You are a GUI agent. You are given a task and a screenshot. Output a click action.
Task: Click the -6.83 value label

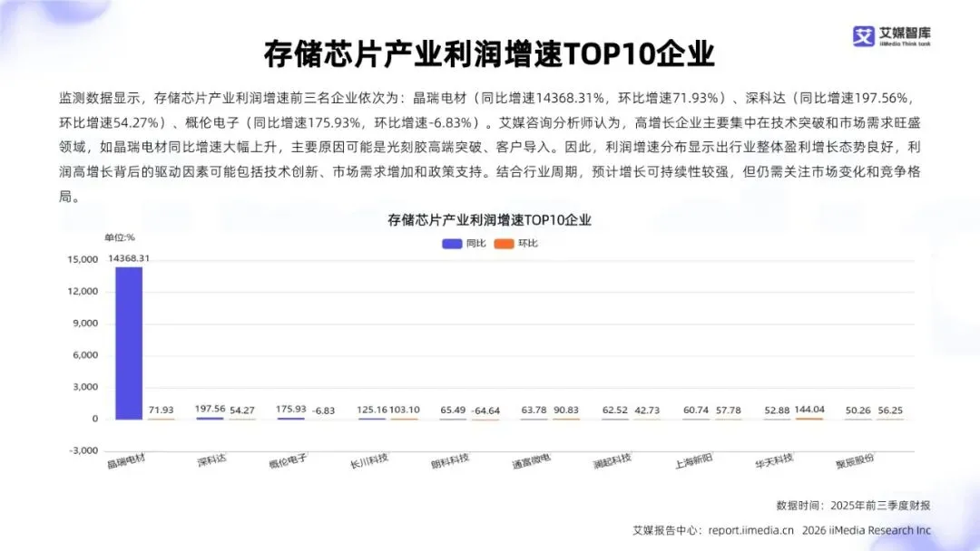click(x=323, y=411)
